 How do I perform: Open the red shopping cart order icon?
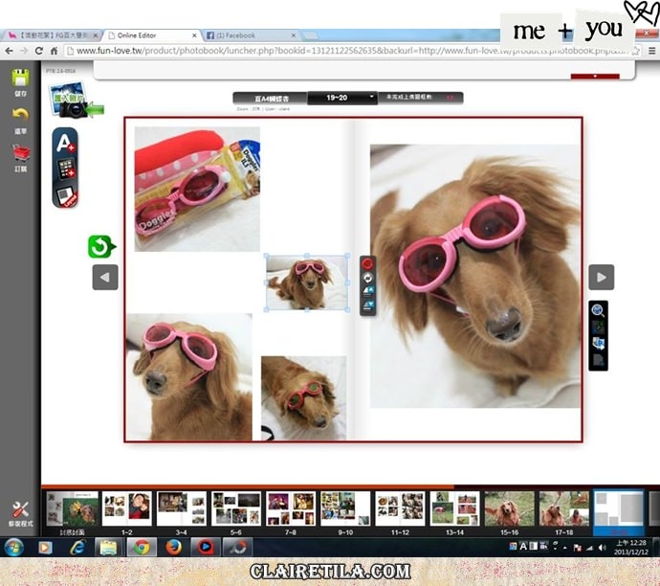coord(20,152)
